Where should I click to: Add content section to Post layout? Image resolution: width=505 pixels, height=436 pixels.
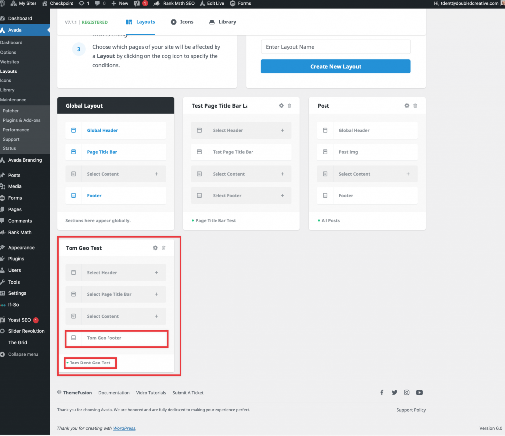(408, 174)
